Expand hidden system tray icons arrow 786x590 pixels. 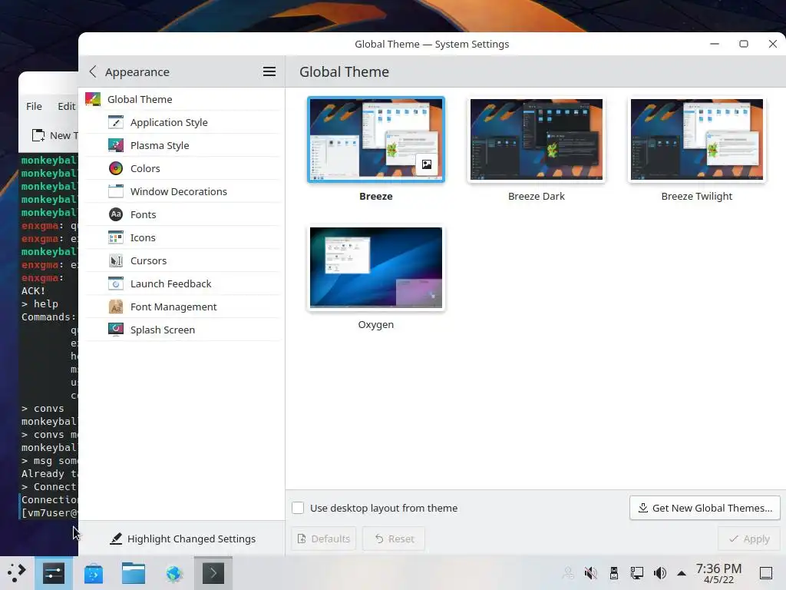coord(682,573)
